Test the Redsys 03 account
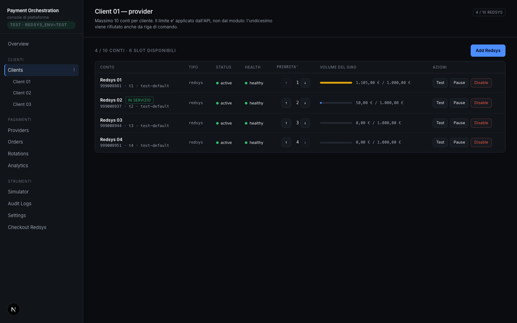517x323 pixels. click(x=440, y=123)
